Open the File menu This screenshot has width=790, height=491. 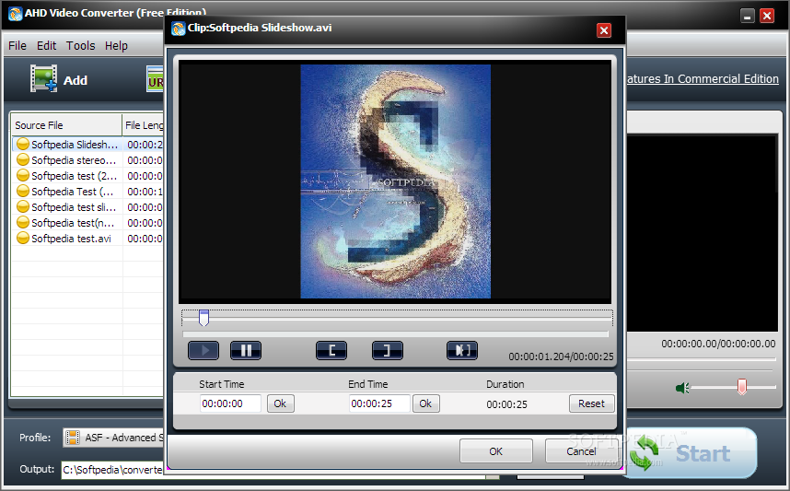[17, 46]
